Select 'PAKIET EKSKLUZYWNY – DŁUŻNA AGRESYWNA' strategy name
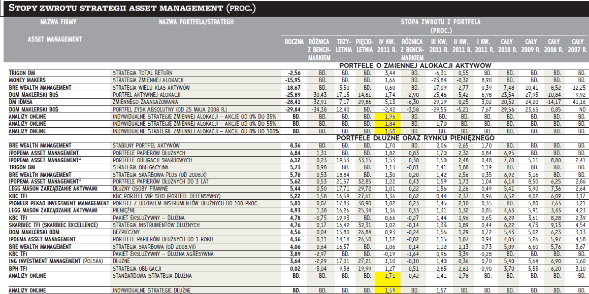 pyautogui.click(x=163, y=254)
